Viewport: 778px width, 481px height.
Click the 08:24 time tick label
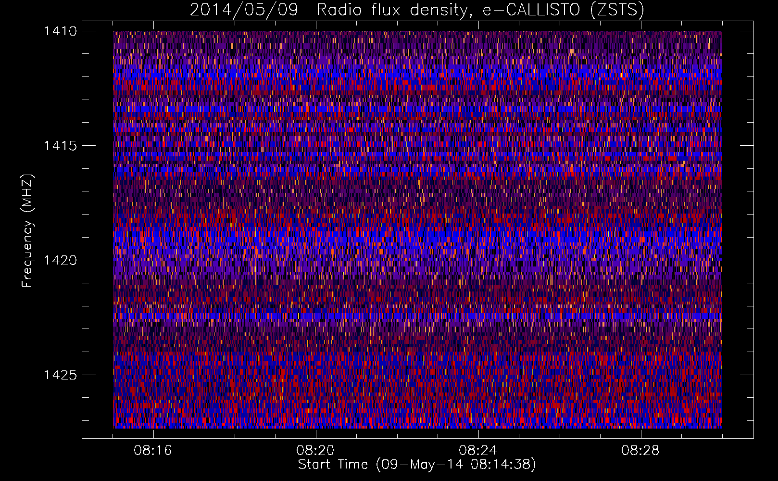tap(478, 451)
